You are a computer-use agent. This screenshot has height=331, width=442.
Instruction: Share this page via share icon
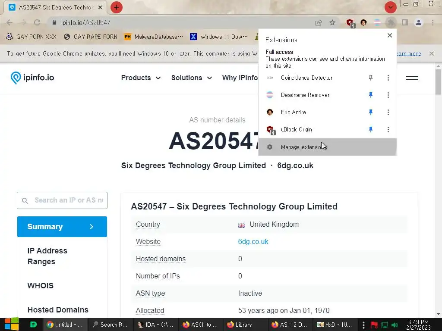319,22
